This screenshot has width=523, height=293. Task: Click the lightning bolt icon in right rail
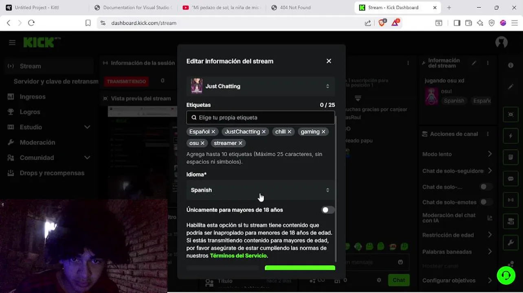coord(511,136)
